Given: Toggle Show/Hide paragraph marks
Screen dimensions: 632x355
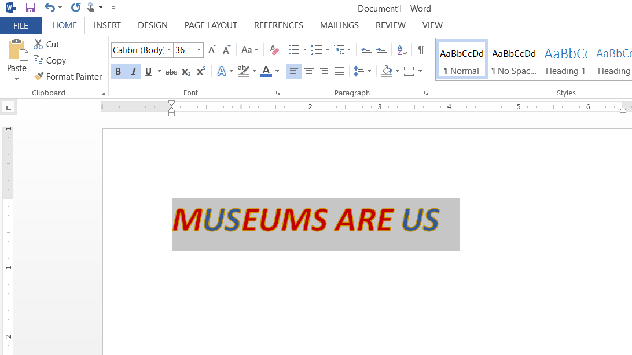Looking at the screenshot, I should tap(421, 50).
